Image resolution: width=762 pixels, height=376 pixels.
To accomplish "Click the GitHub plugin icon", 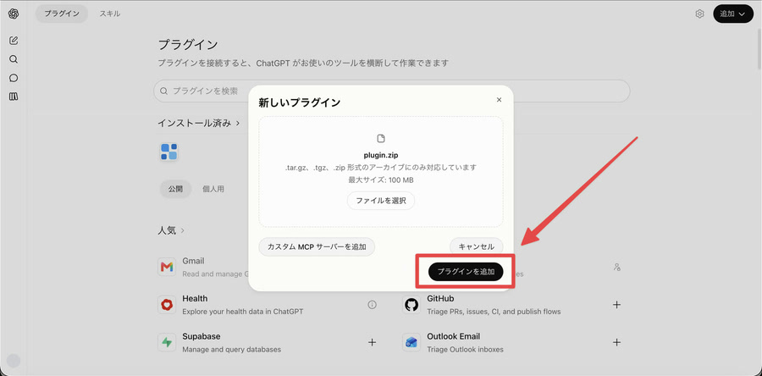I will click(x=411, y=305).
